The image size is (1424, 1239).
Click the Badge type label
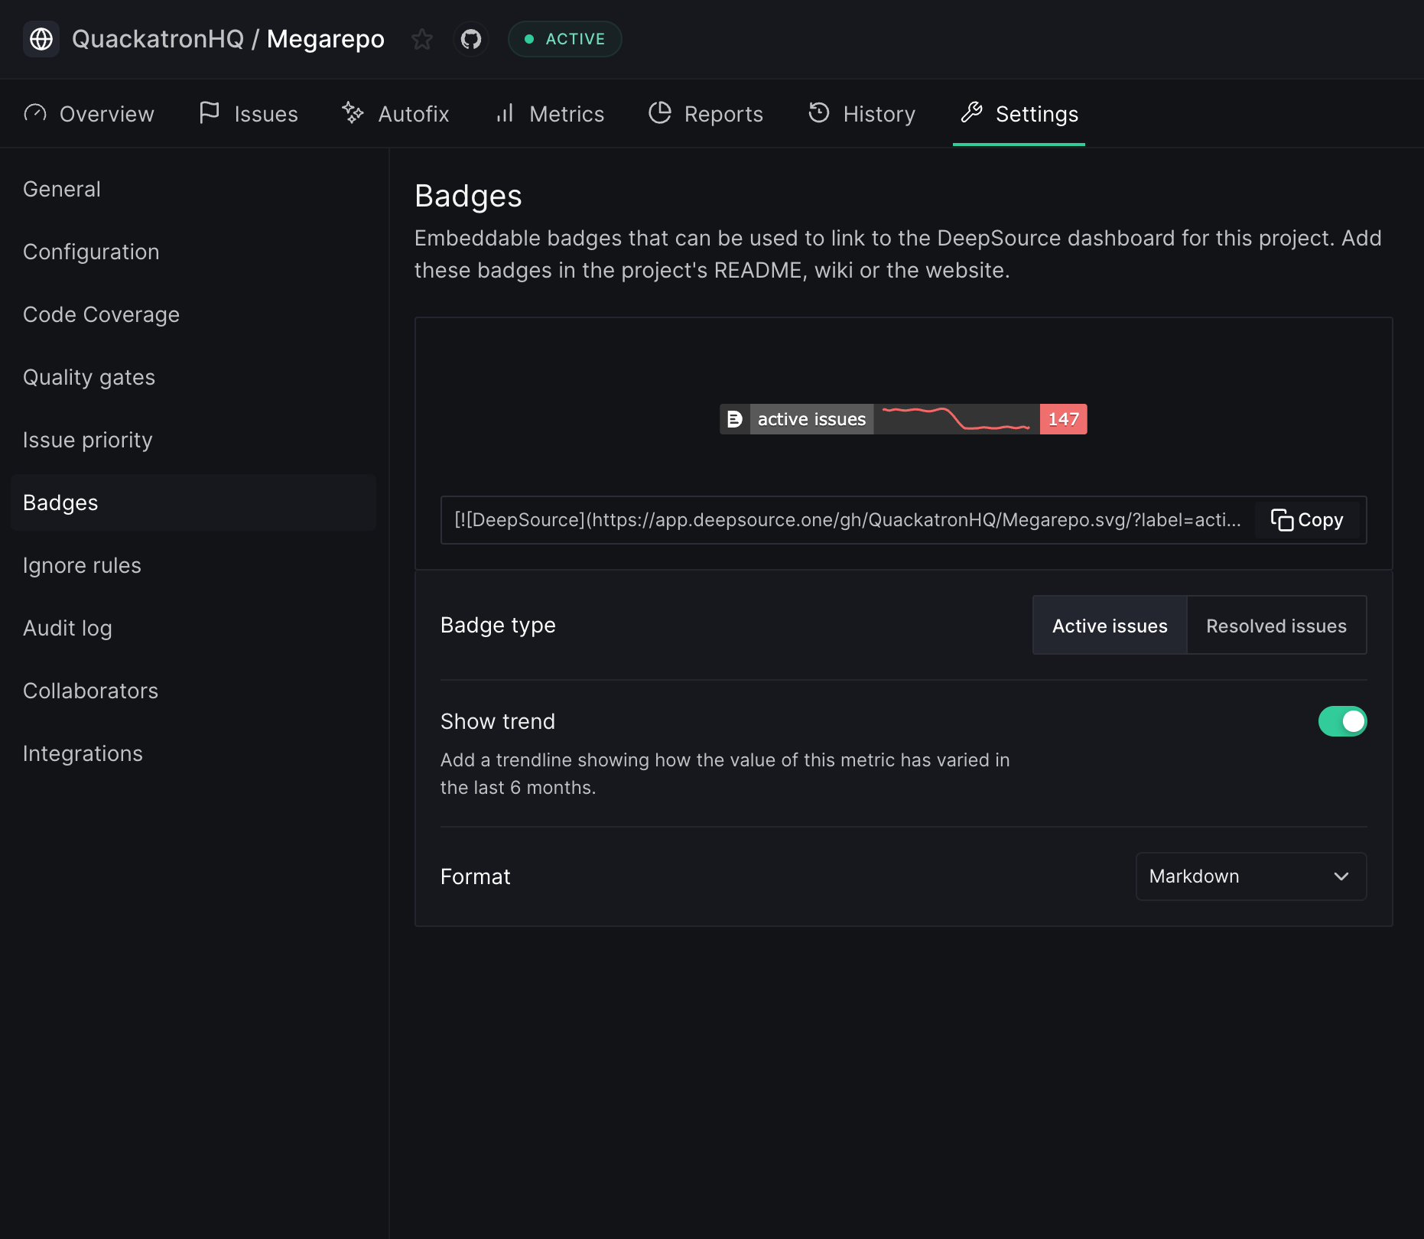point(498,625)
